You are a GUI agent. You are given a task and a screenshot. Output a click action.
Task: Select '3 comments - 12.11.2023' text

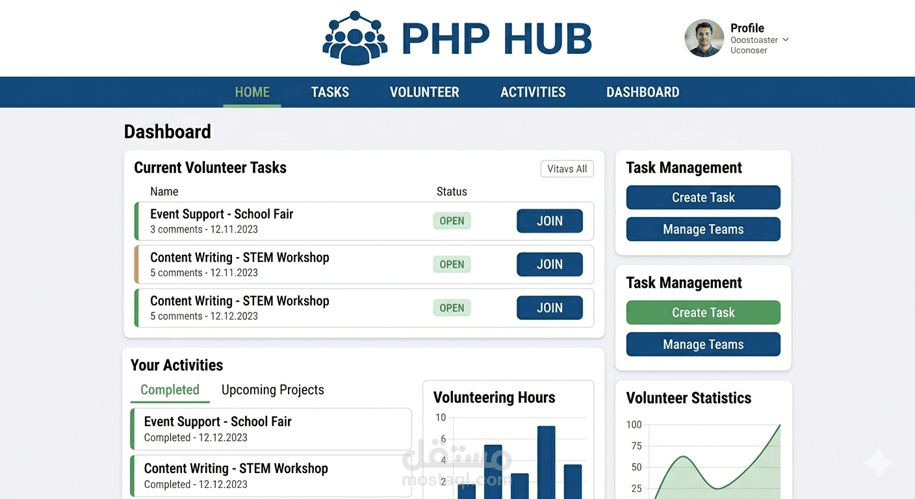point(204,229)
